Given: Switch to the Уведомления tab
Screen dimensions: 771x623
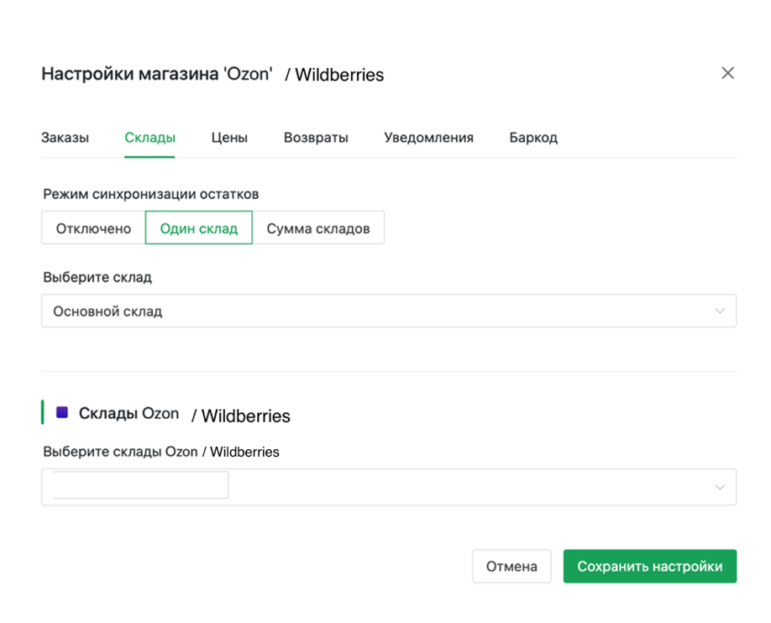Looking at the screenshot, I should click(428, 138).
